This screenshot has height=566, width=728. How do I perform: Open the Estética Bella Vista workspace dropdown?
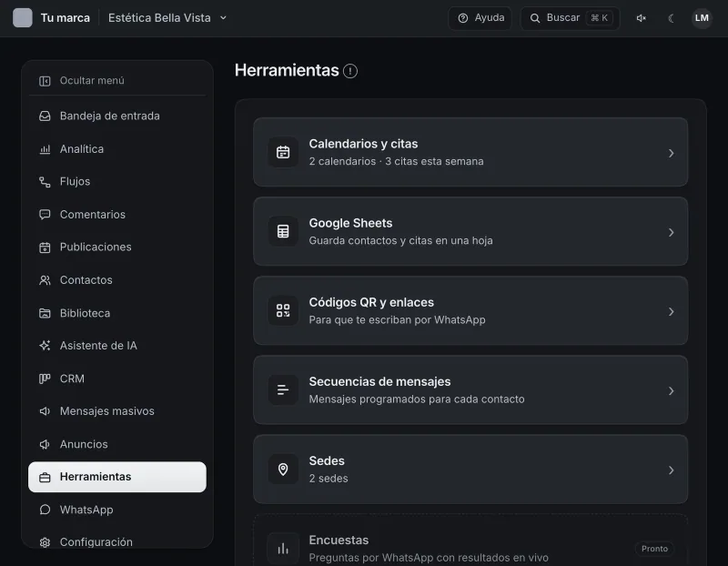[167, 18]
